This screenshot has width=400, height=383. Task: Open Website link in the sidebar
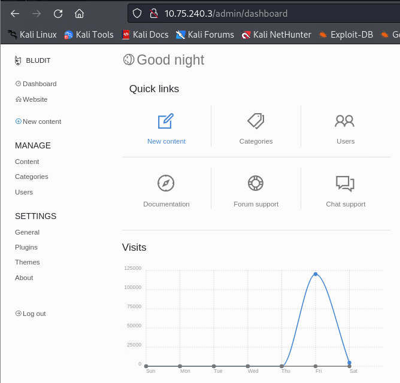[35, 99]
